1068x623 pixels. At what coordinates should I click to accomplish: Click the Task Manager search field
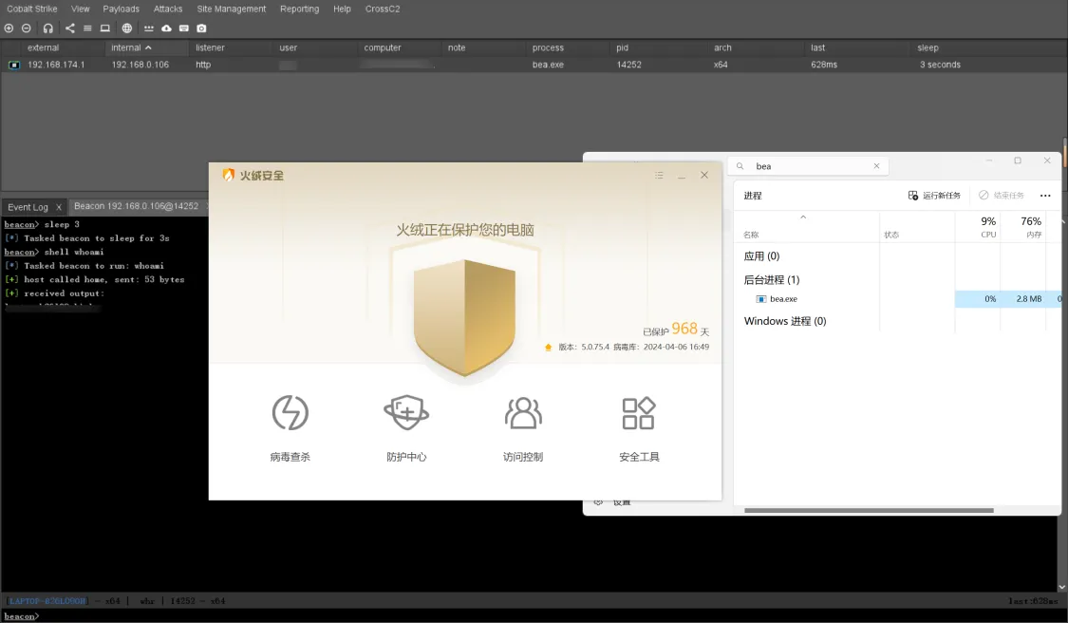[809, 166]
